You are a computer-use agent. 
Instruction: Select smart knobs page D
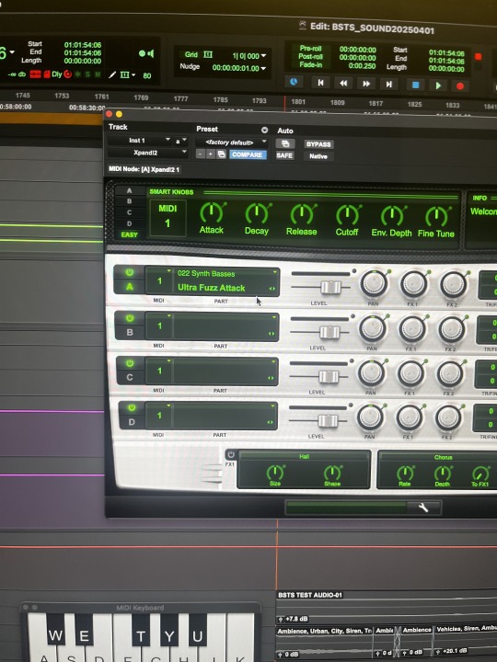click(130, 223)
